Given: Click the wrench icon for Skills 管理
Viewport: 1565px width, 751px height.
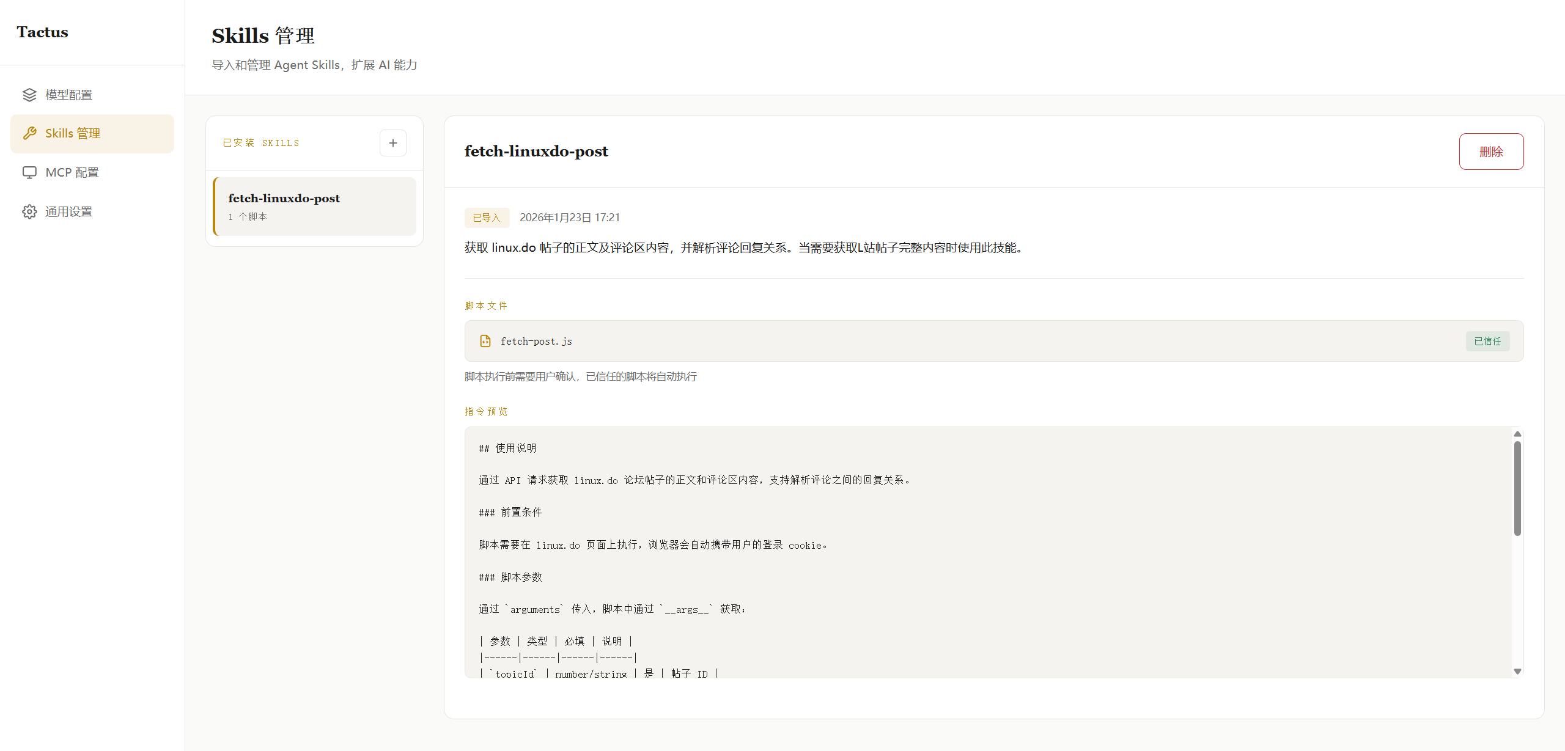Looking at the screenshot, I should (x=29, y=133).
